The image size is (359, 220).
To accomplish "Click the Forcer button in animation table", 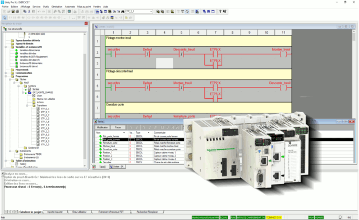I will (x=118, y=127).
